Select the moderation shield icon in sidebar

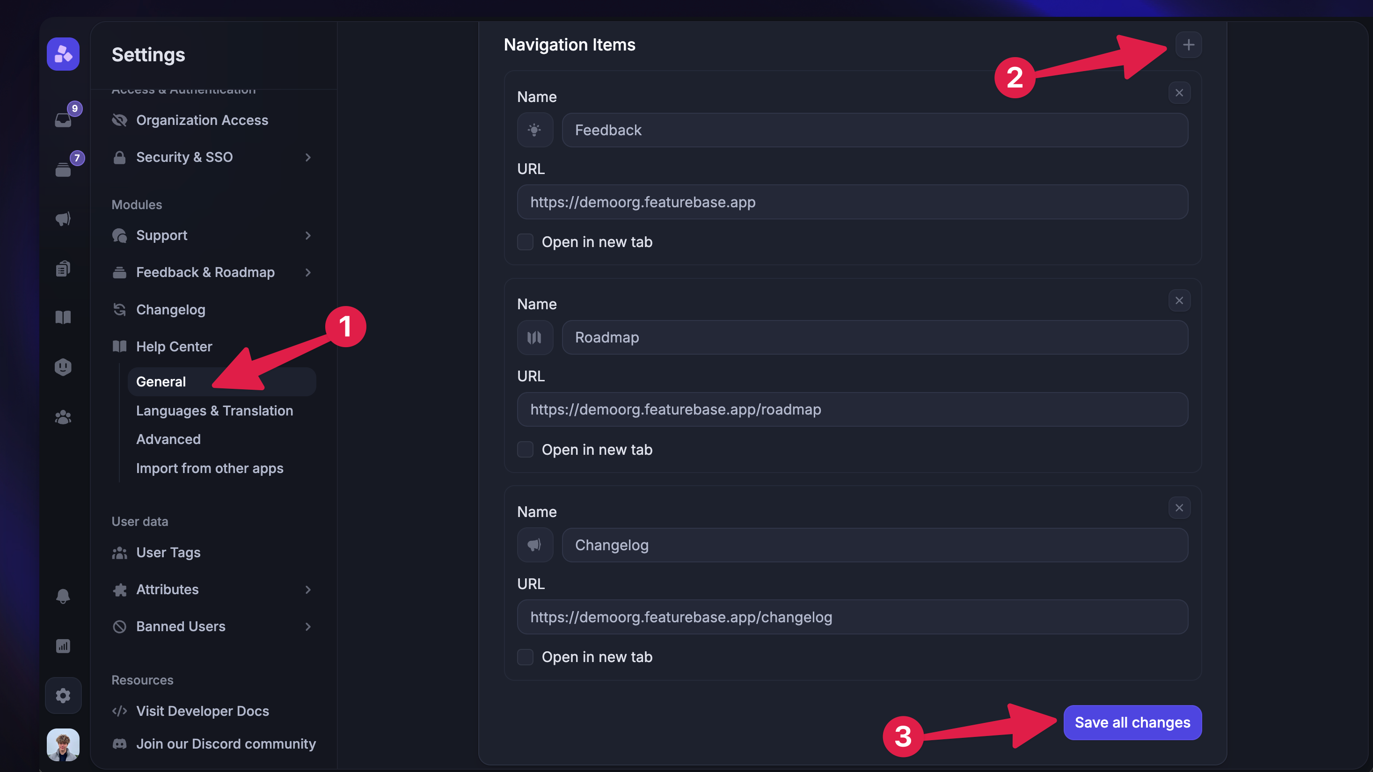(63, 366)
